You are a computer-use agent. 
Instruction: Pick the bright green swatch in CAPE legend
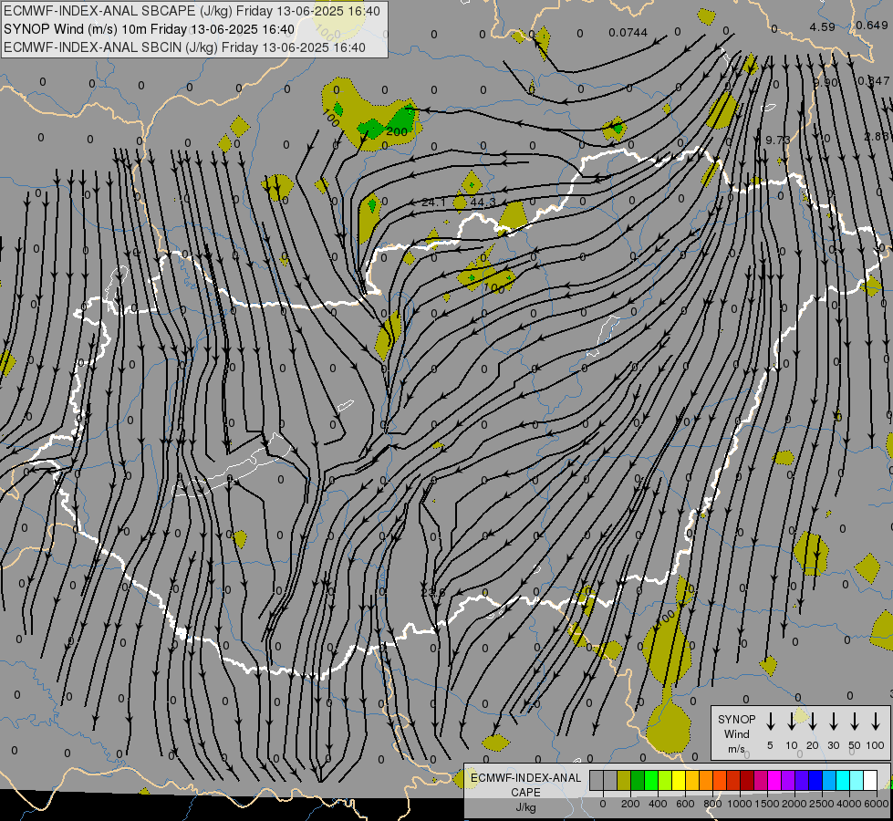pos(651,780)
